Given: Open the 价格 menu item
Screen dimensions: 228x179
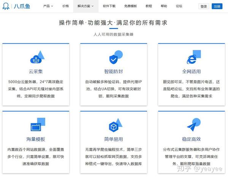Looking at the screenshot, I should [x=66, y=6].
